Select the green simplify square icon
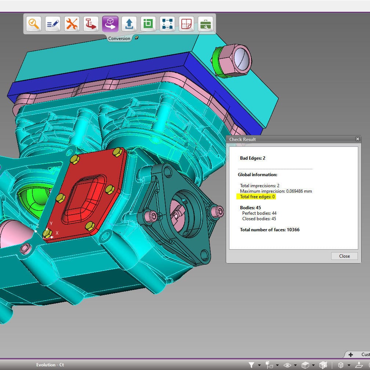This screenshot has width=370, height=370. click(148, 24)
